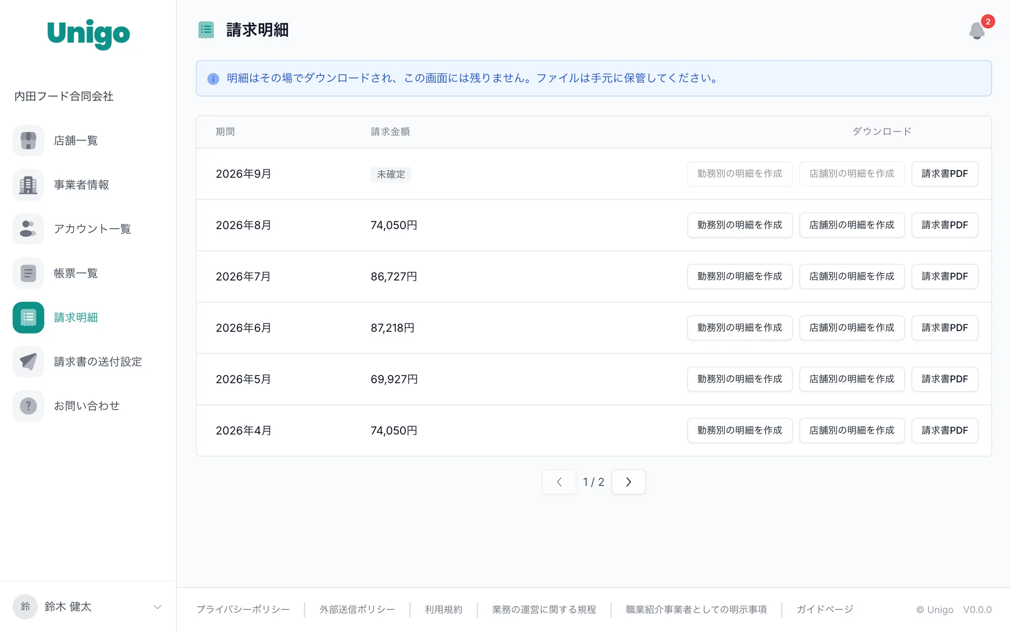Click the page header receipt icon
The height and width of the screenshot is (632, 1011).
206,30
